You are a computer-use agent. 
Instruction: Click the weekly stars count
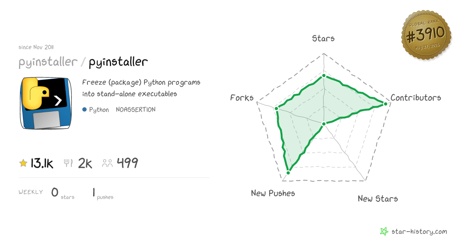(55, 192)
